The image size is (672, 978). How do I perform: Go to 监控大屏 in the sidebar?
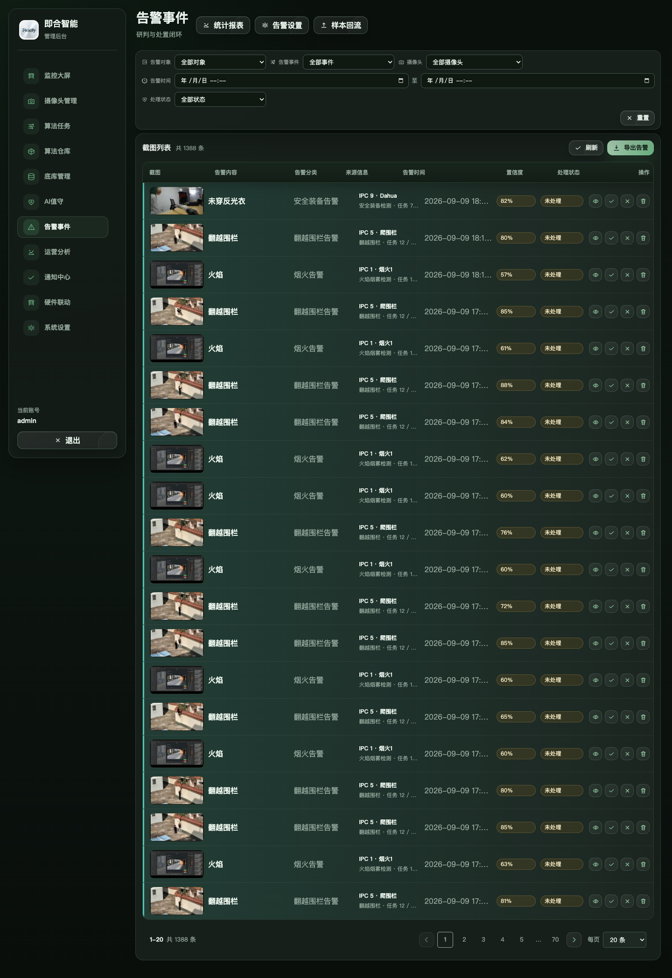[x=63, y=76]
